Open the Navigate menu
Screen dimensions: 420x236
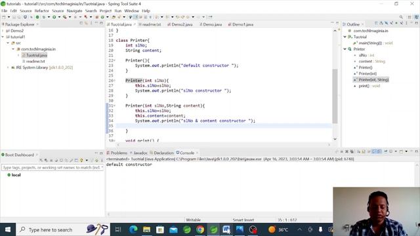74,10
